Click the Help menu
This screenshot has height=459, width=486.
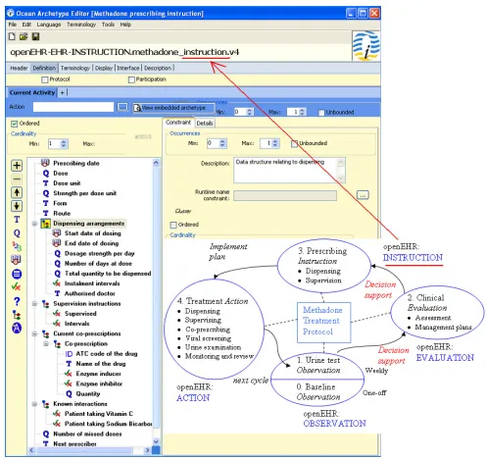pyautogui.click(x=125, y=25)
